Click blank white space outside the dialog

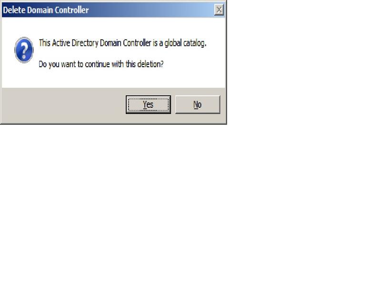pos(291,170)
